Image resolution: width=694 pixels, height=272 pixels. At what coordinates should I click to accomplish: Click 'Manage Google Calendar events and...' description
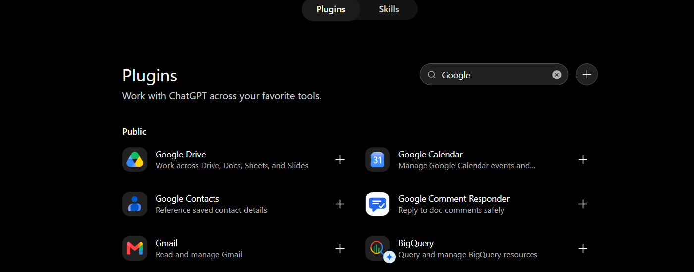pos(467,166)
